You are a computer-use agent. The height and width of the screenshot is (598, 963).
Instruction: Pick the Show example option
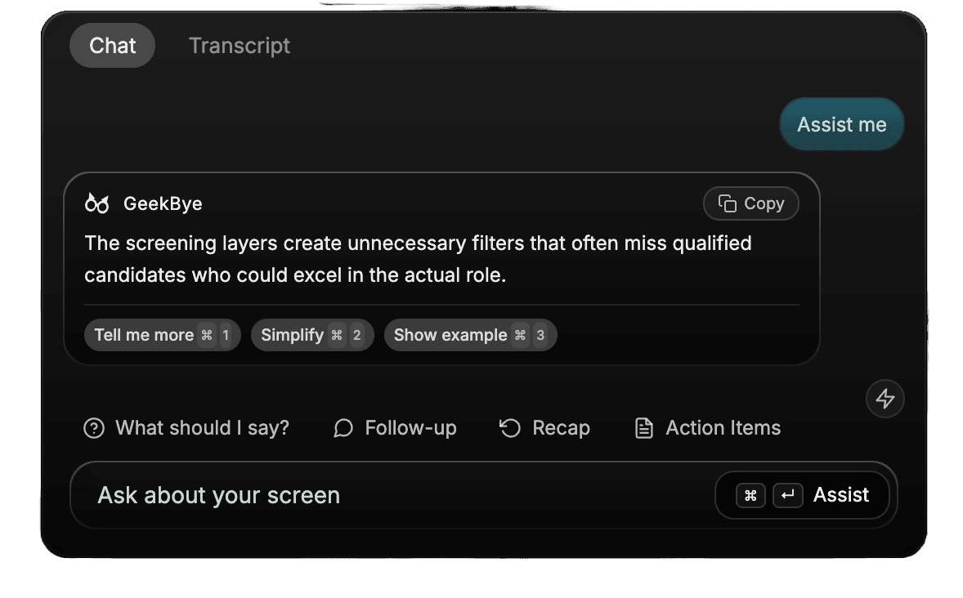pyautogui.click(x=470, y=334)
